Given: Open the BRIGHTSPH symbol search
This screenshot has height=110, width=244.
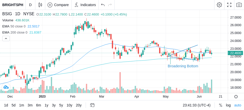Looking at the screenshot, I should pyautogui.click(x=13, y=5).
